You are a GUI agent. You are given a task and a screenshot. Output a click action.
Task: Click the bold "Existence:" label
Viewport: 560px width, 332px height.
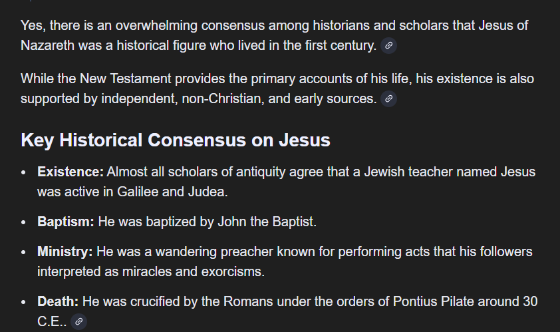[x=70, y=172]
